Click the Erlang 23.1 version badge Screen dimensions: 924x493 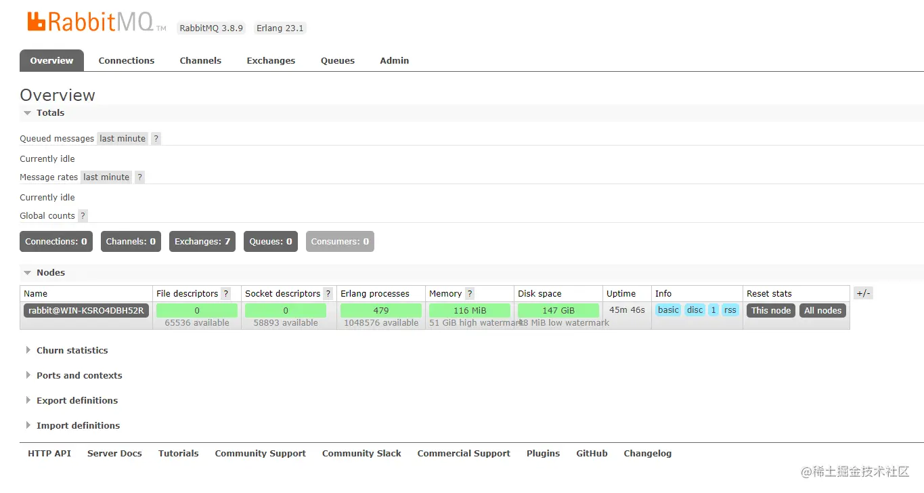coord(280,28)
